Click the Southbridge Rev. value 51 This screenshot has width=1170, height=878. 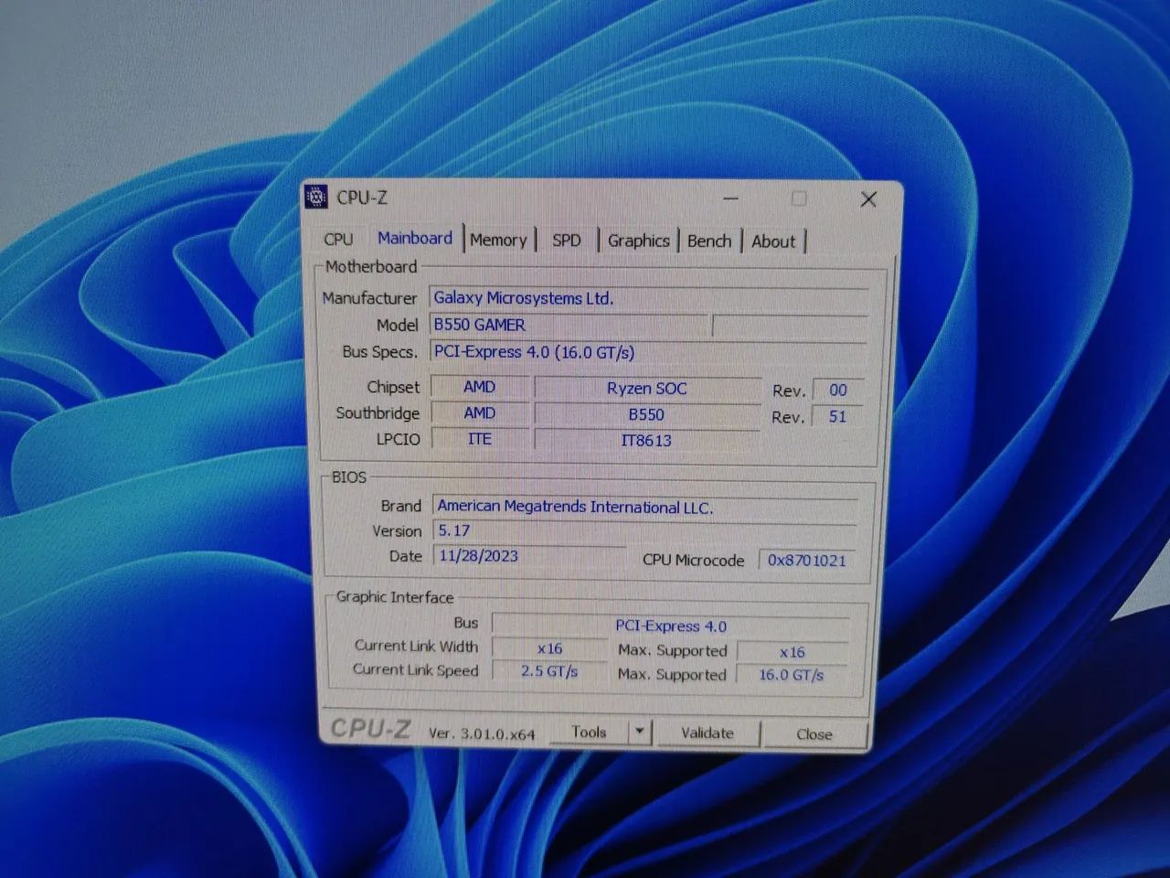pos(838,416)
